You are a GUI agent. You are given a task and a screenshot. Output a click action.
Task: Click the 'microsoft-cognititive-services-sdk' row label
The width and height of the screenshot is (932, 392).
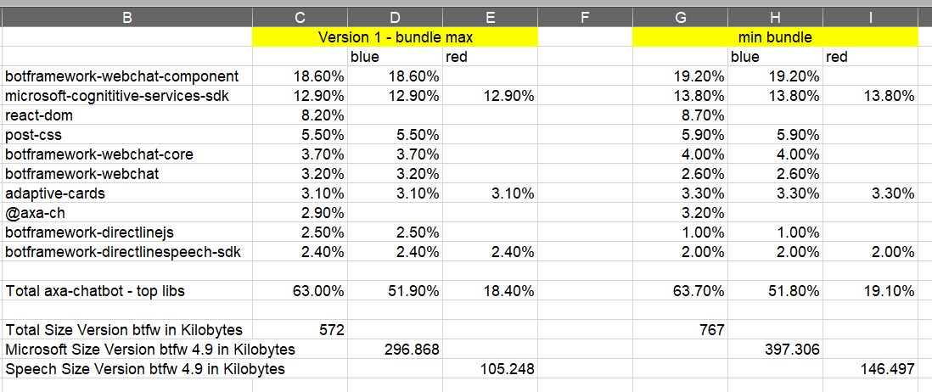click(x=117, y=96)
